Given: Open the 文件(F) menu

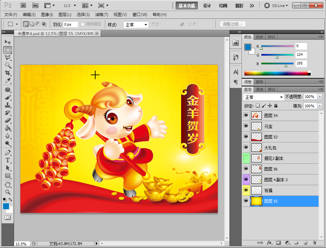Looking at the screenshot, I should pyautogui.click(x=11, y=15).
